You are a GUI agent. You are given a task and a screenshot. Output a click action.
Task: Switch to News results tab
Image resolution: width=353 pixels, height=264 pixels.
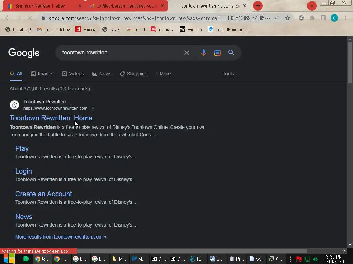tap(102, 74)
